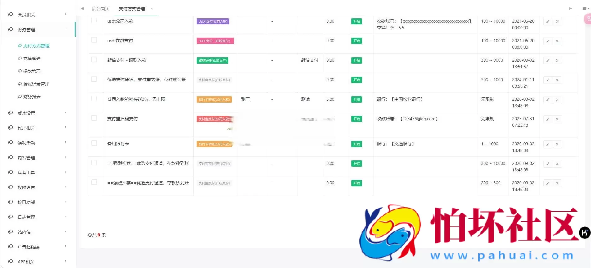
Task: Edit the 公司入款笔笔存送3% row
Action: [548, 100]
